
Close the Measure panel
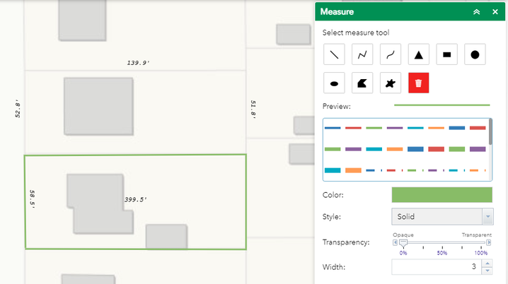point(495,12)
